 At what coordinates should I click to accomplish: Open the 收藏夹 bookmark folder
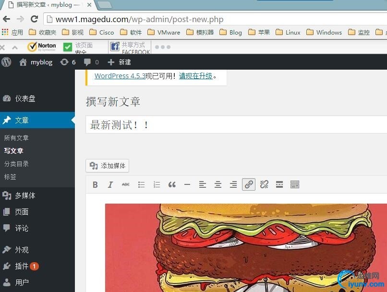click(x=42, y=32)
